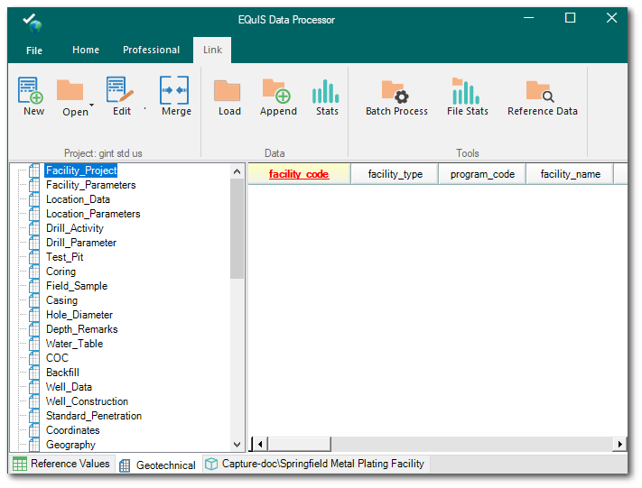Select the Geotechnical bottom tab
The height and width of the screenshot is (488, 642).
[158, 465]
